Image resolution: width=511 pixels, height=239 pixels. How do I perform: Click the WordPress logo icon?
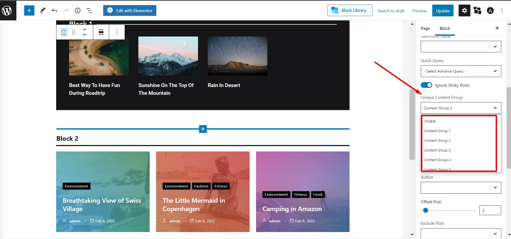tap(7, 10)
